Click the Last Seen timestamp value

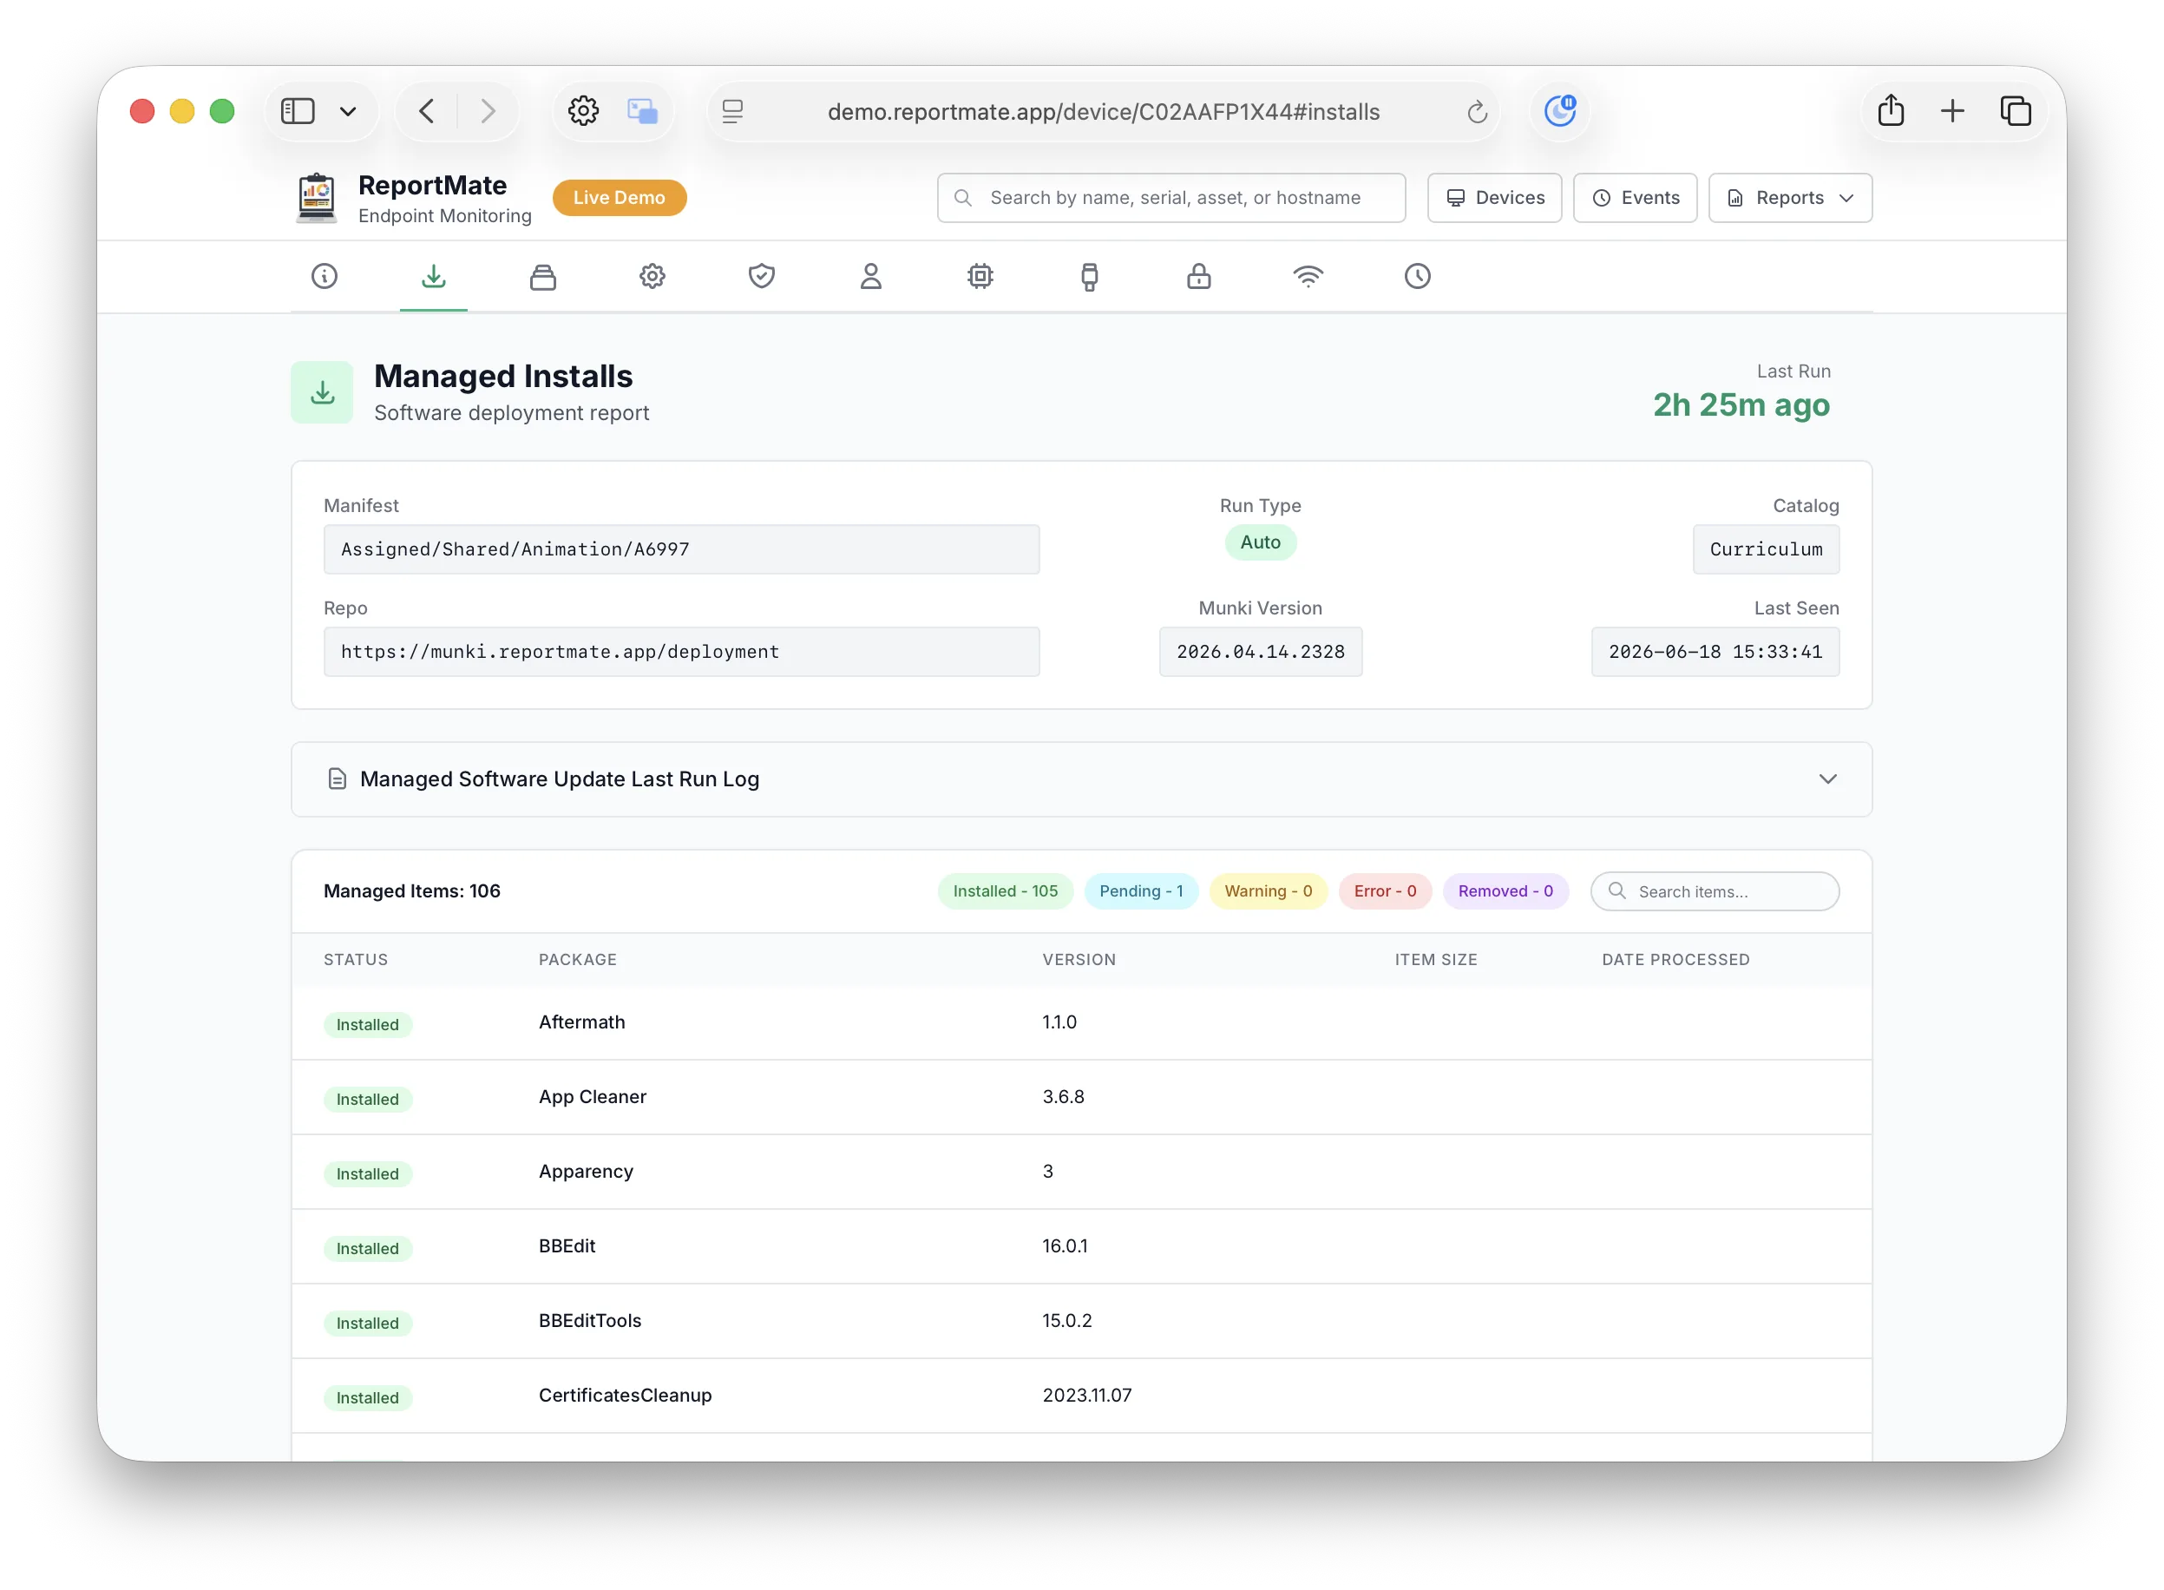1715,652
